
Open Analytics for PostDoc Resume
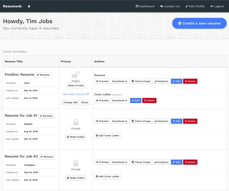pos(161,81)
